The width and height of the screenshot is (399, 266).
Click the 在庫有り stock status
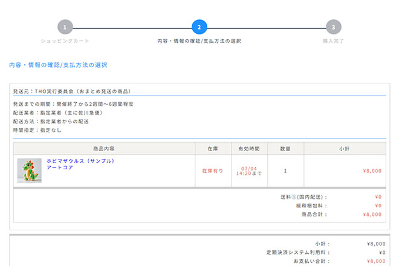pyautogui.click(x=213, y=171)
